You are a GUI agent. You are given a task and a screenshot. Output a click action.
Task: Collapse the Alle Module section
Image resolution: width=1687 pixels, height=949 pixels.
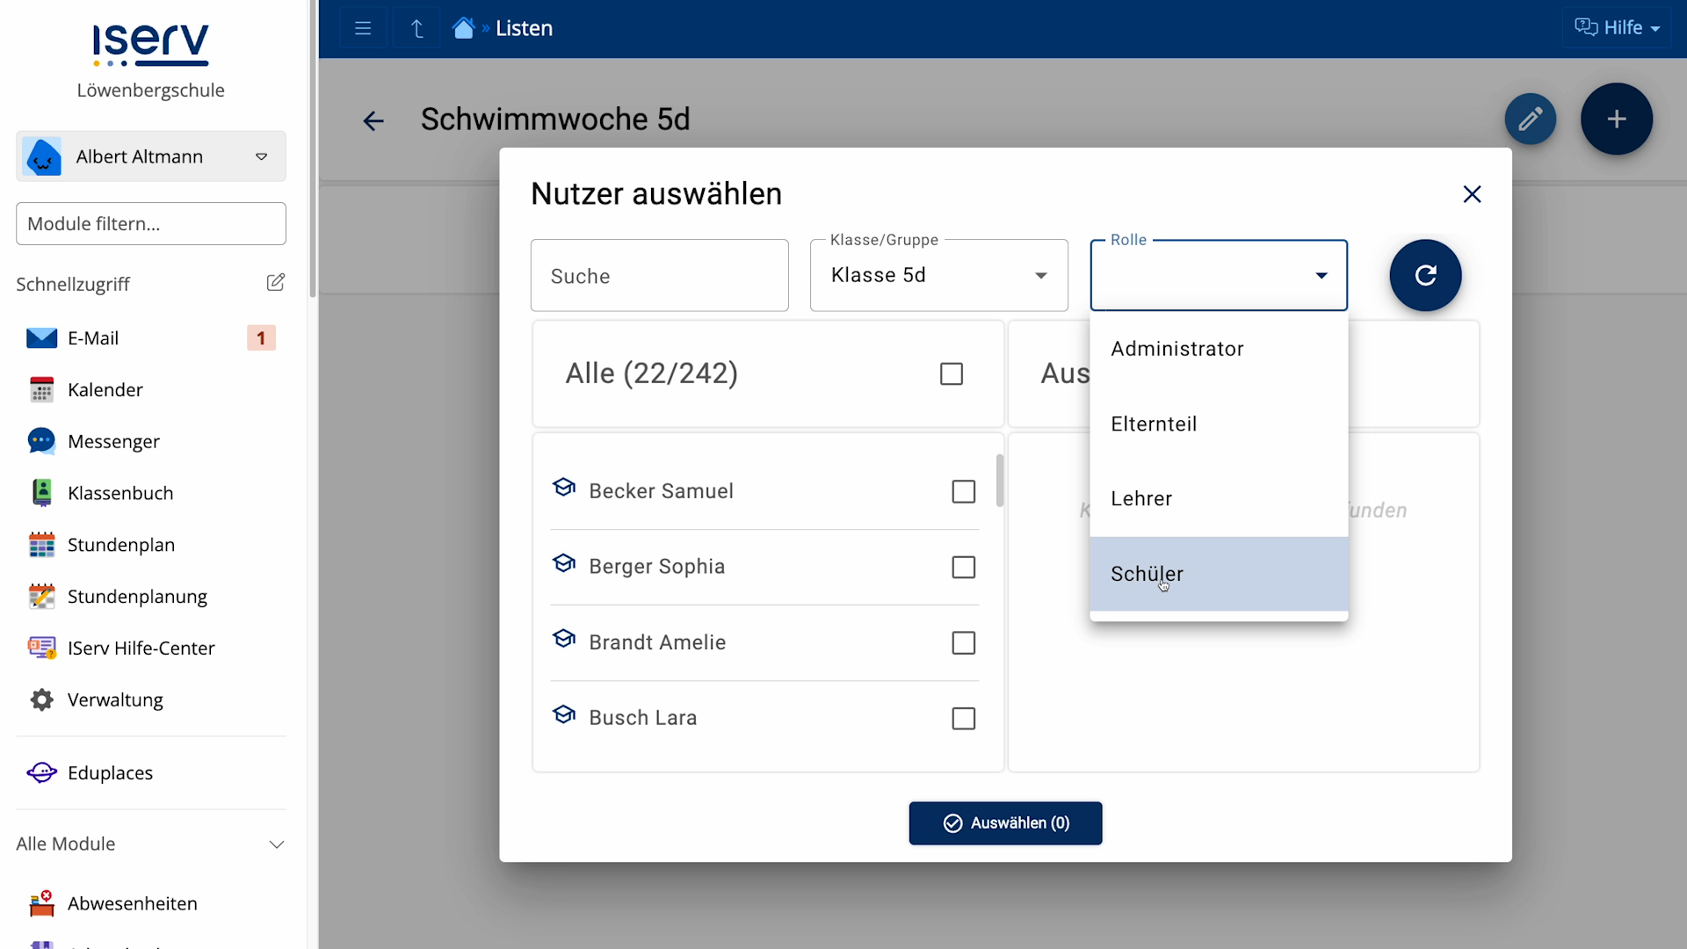pos(276,844)
